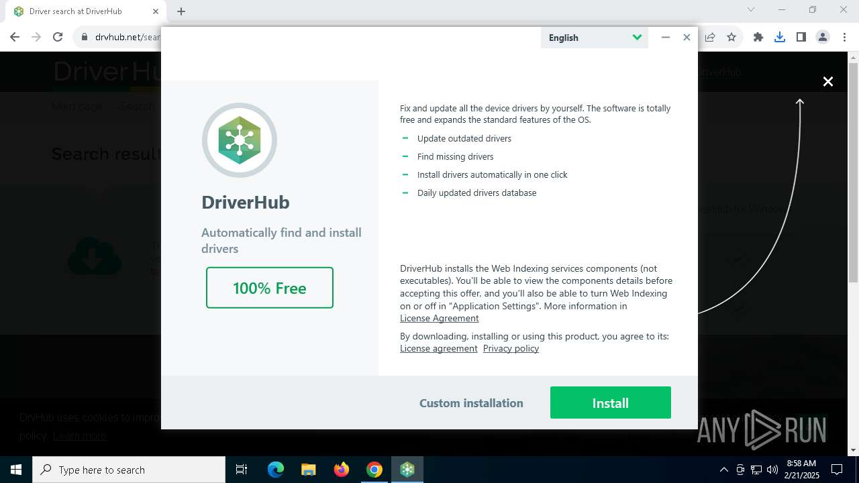Open network status tray icon

point(756,470)
